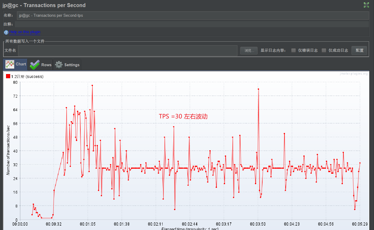Switch to the Settings tab

(x=67, y=65)
